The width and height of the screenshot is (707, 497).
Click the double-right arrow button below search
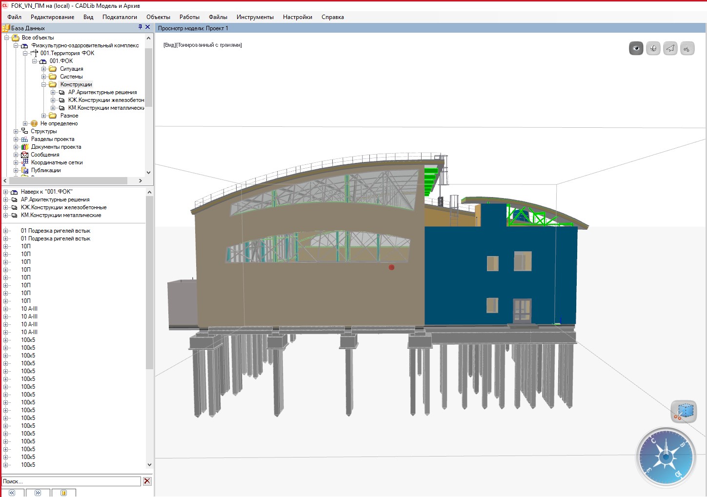[x=38, y=493]
